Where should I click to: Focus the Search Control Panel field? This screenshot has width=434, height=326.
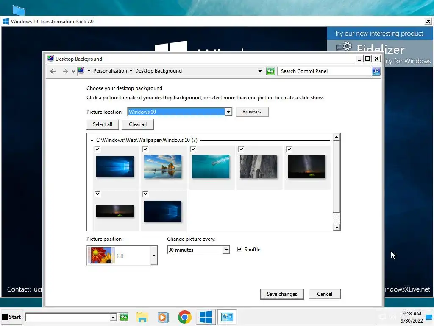324,71
